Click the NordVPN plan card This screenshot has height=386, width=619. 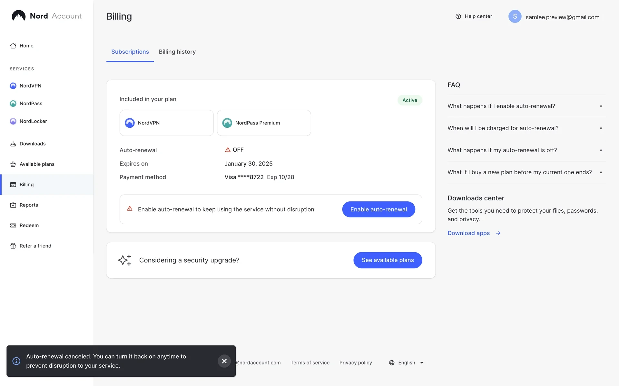(166, 123)
